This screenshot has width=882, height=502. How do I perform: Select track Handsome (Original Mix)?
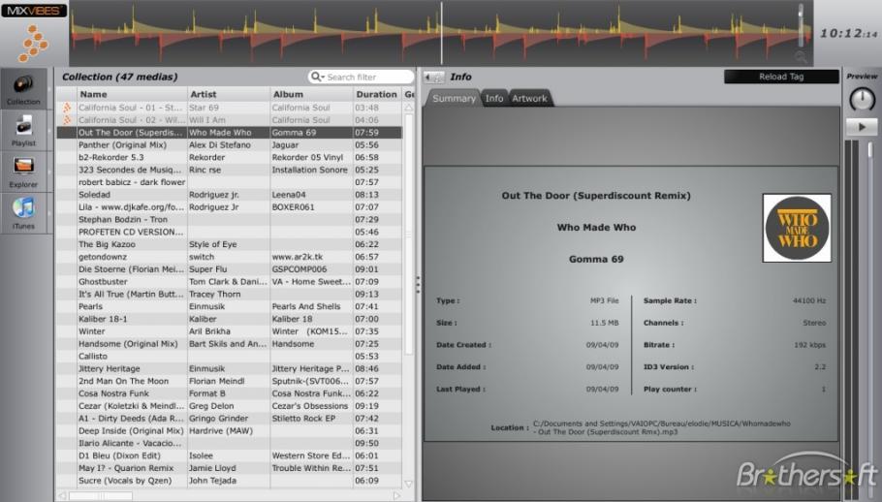point(230,343)
